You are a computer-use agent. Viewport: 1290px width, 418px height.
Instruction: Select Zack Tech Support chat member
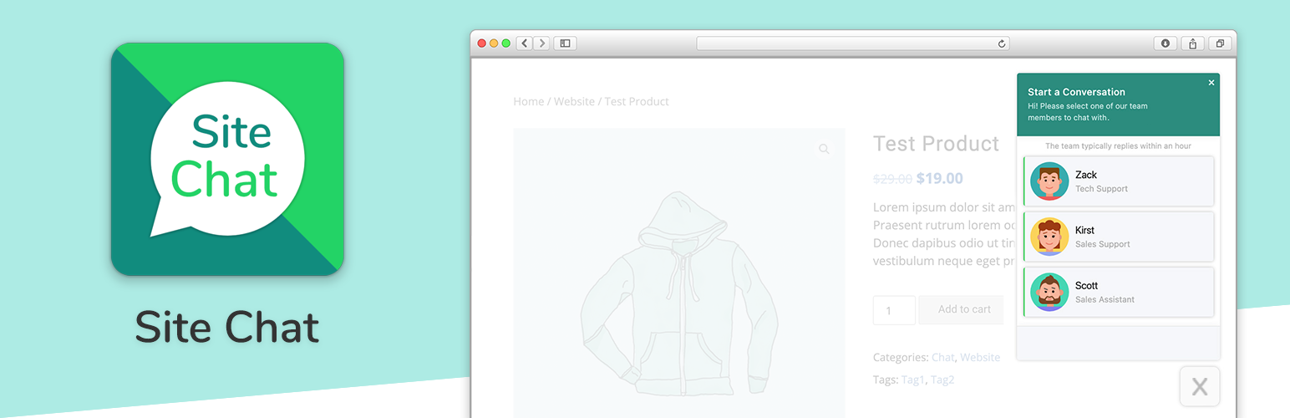pos(1119,181)
